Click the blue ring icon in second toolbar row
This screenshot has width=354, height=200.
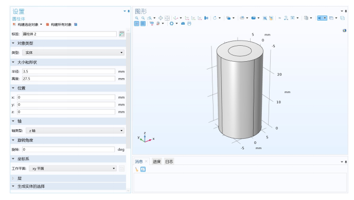171,24
